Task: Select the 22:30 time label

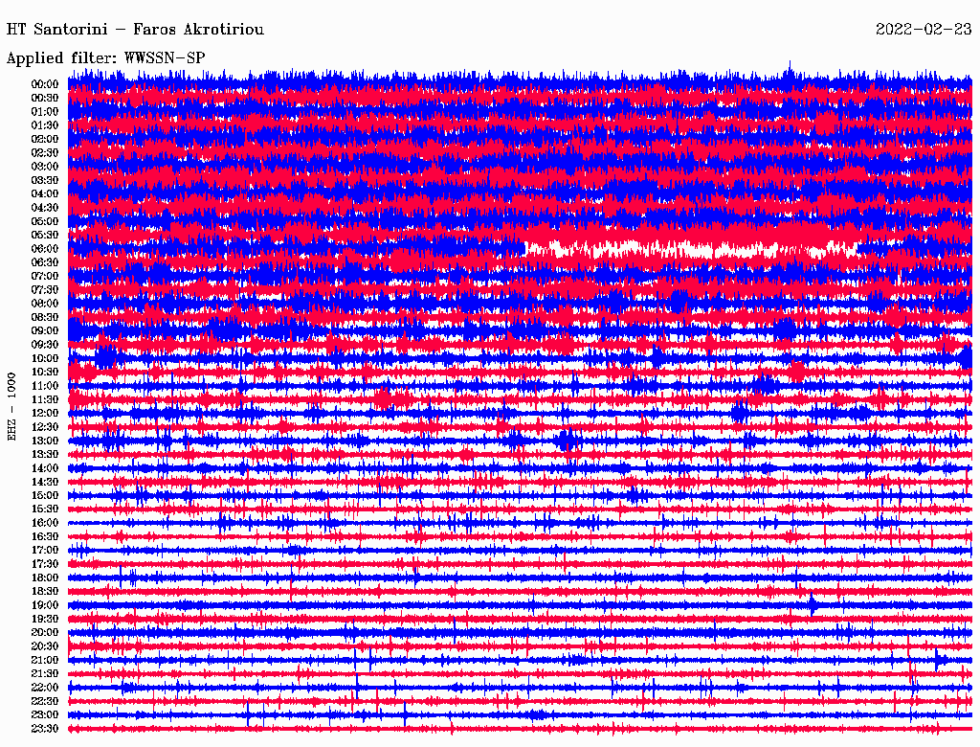Action: point(45,701)
